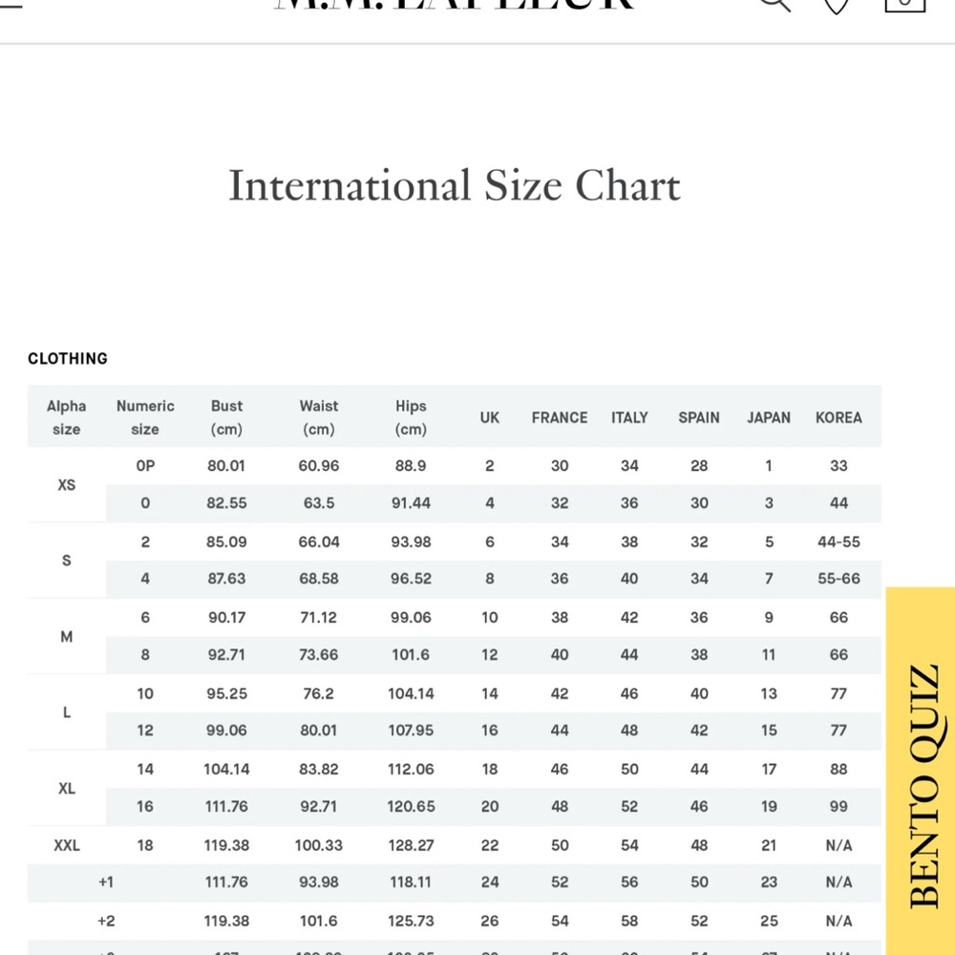
Task: Click the XXL alpha size cell
Action: point(67,845)
